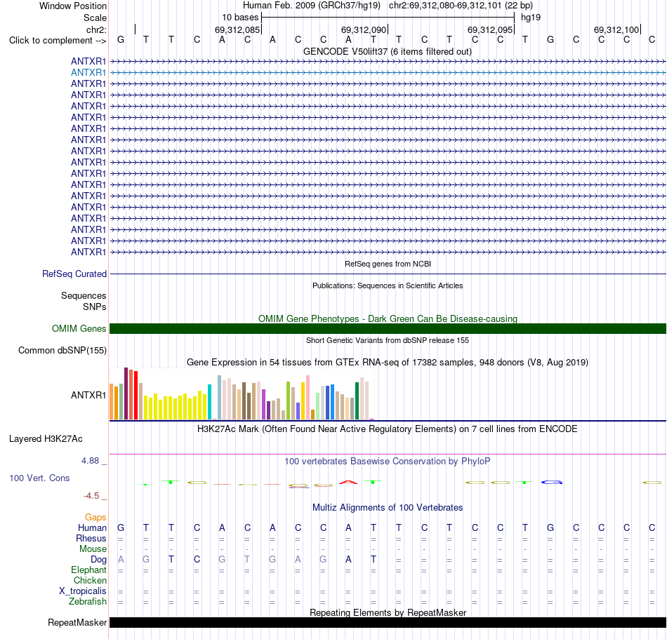Click the RefSeq Curated gene line

click(388, 274)
